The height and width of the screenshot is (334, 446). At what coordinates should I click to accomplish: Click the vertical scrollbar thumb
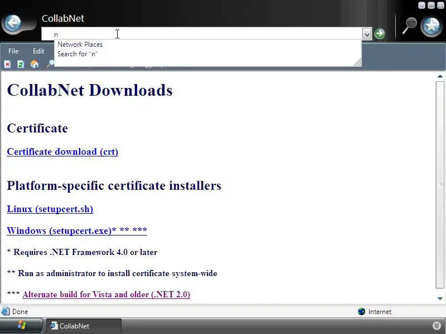point(440,185)
